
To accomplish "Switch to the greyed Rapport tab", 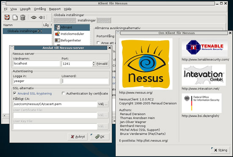I will tap(104, 20).
